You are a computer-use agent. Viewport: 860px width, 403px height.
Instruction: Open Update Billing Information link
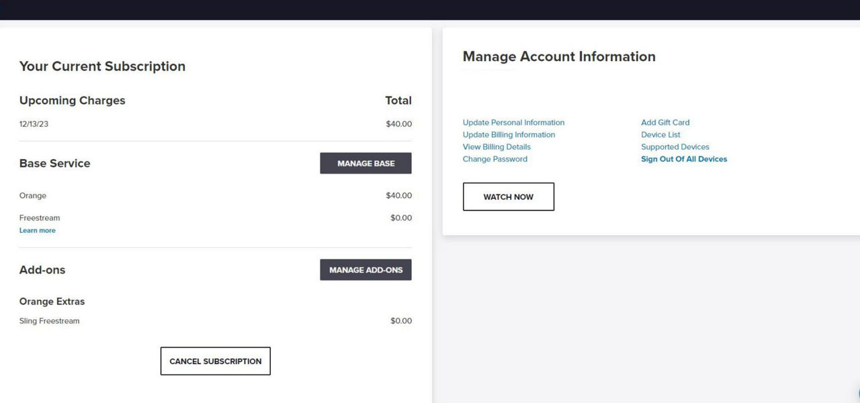point(509,135)
